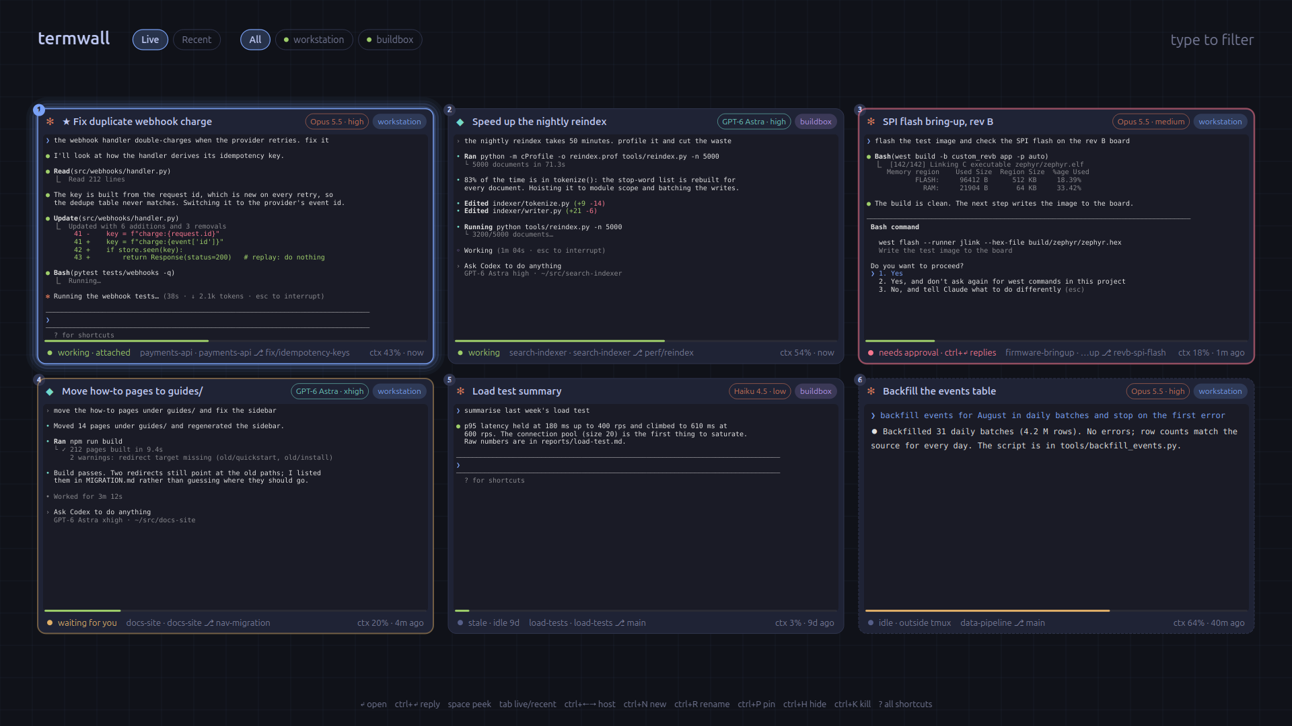Click the Claude asterisk icon on Load test summary card
This screenshot has width=1292, height=726.
[x=460, y=391]
